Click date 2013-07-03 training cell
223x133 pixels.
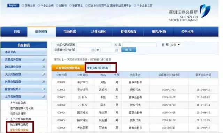(203, 97)
